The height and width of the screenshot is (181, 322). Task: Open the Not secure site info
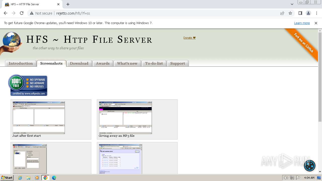41,13
